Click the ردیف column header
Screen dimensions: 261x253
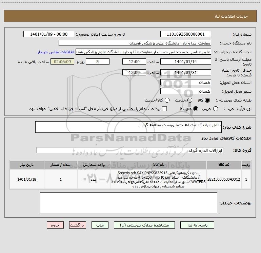point(246,165)
